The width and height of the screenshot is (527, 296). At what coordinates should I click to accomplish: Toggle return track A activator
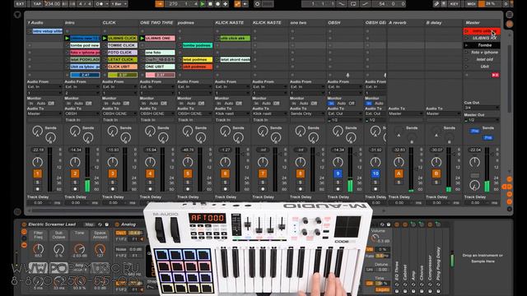399,173
